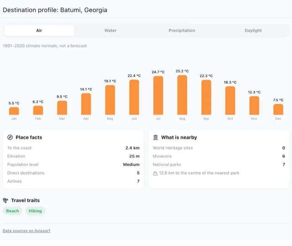Click the Medium population value
This screenshot has width=292, height=246.
click(x=131, y=164)
